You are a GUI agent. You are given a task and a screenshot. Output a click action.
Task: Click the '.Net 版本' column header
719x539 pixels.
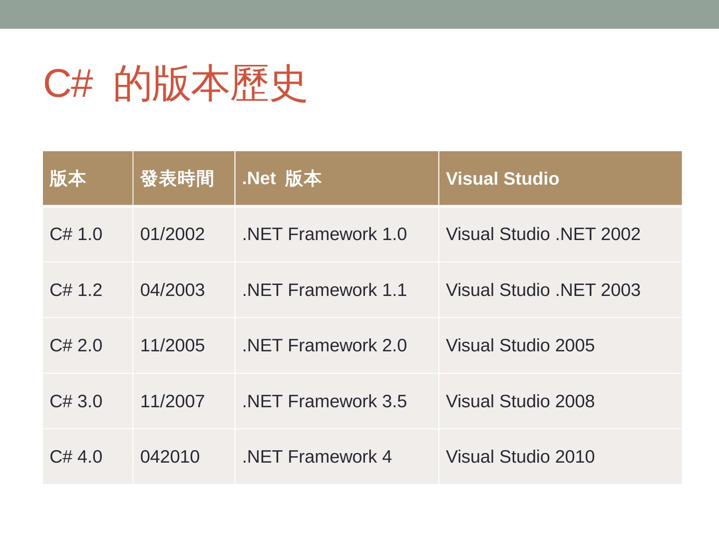[282, 179]
